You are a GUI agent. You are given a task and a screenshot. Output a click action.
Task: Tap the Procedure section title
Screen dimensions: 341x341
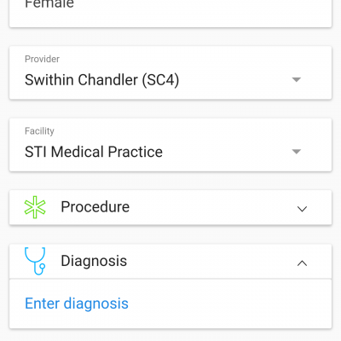click(x=95, y=206)
